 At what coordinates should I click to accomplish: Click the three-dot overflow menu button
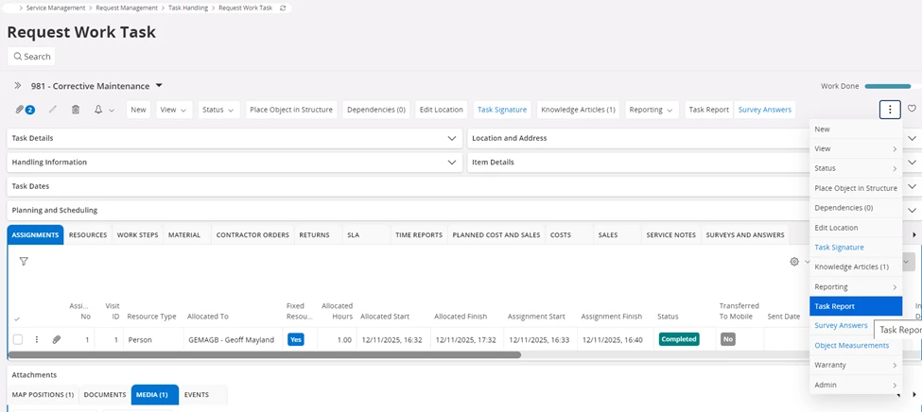pos(890,110)
